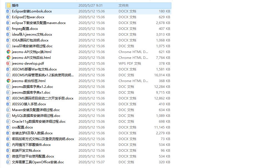Viewport: 263px width, 168px height.
Task: Click file name 前端开发文档.docx
Action: coord(26,151)
